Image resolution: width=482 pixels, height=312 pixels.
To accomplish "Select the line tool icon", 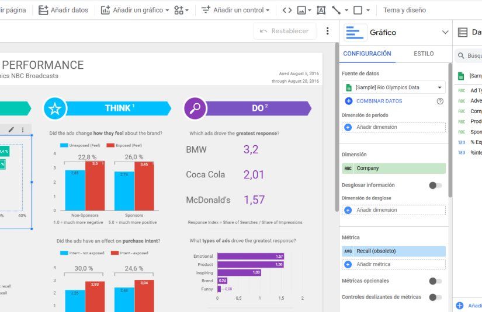I will click(336, 10).
